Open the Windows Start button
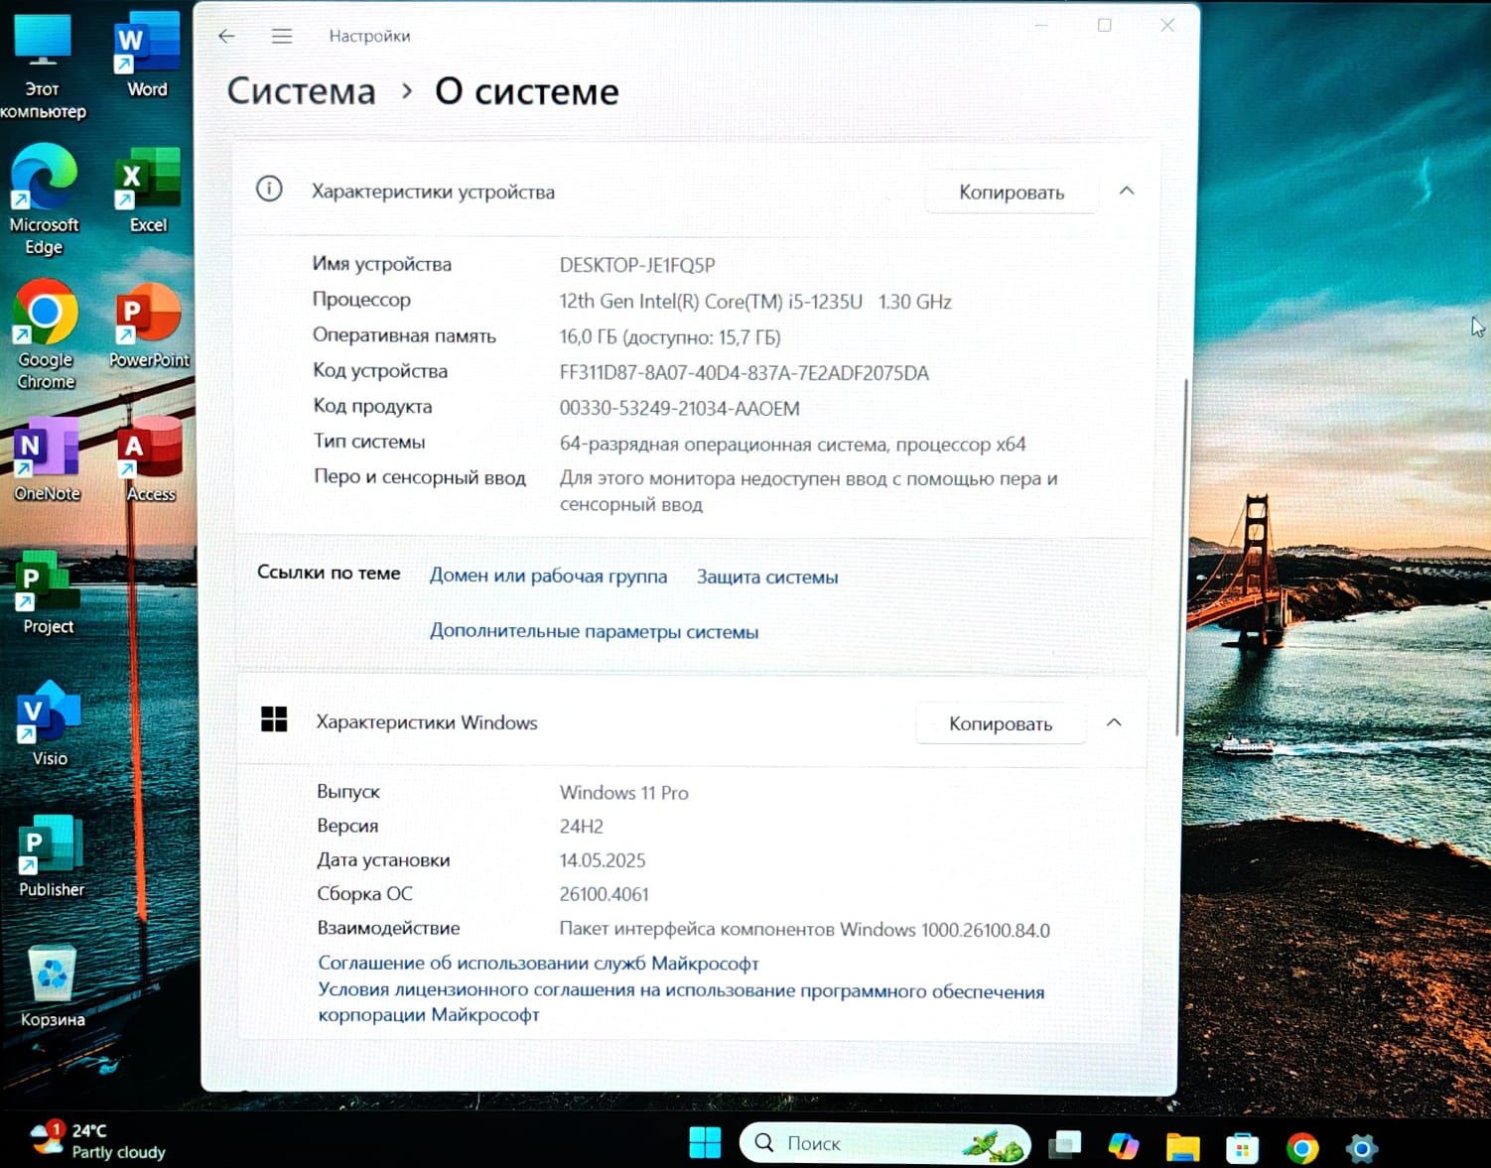This screenshot has width=1491, height=1168. pos(705,1143)
